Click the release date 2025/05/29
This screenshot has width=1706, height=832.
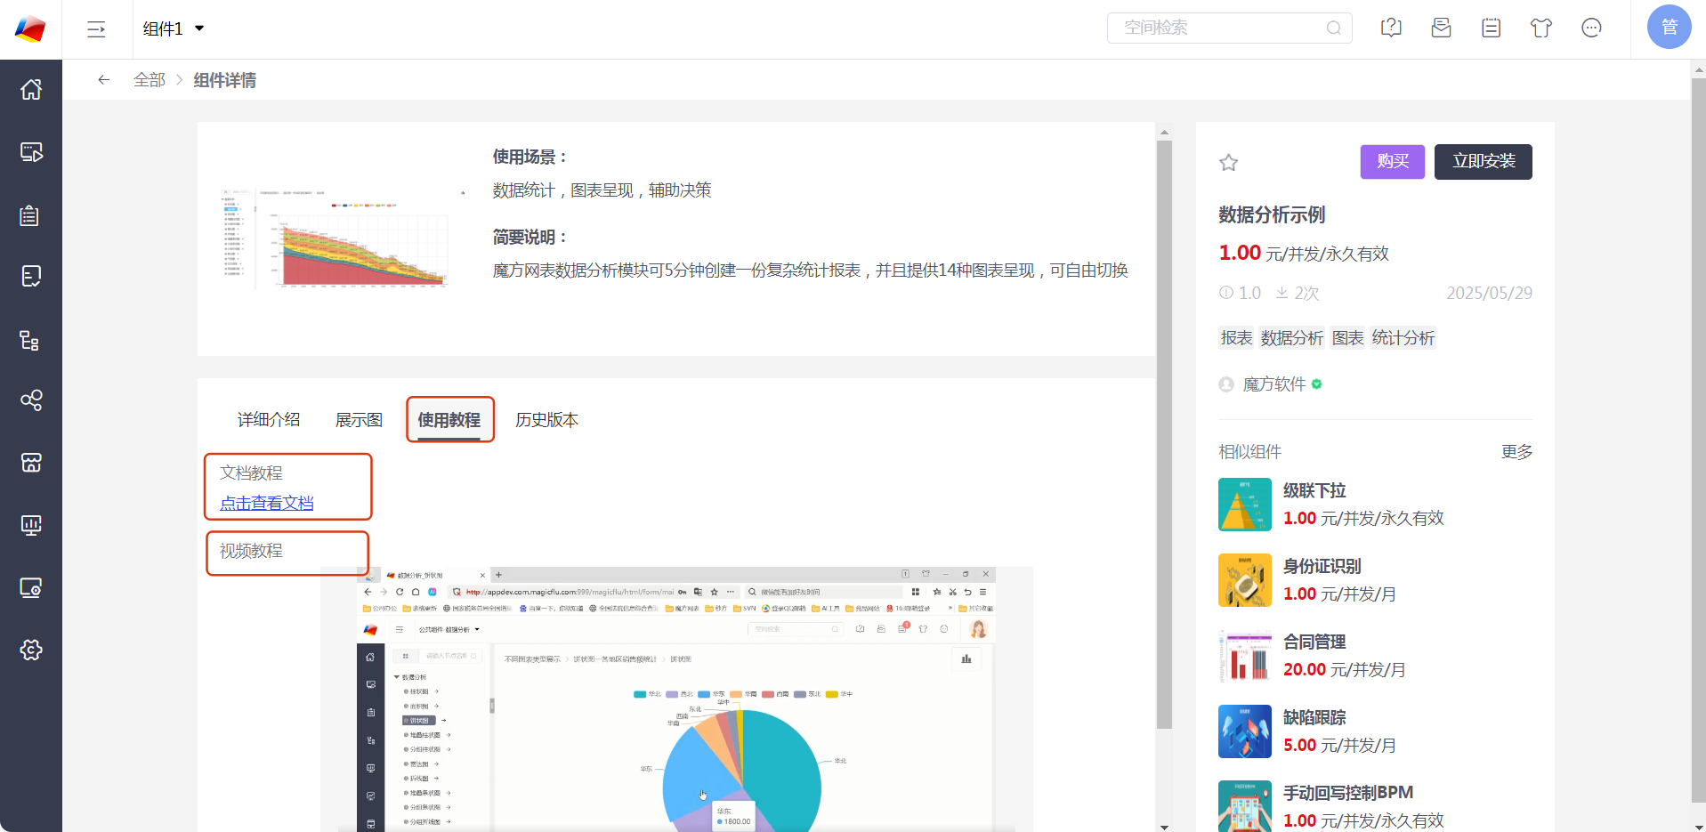click(1489, 293)
